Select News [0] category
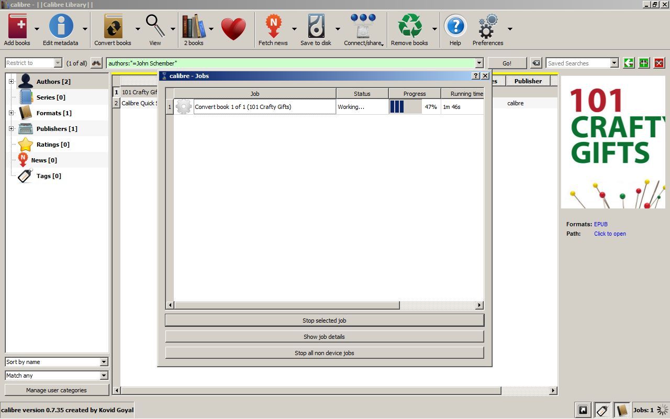Viewport: 670px width, 419px height. (x=44, y=160)
